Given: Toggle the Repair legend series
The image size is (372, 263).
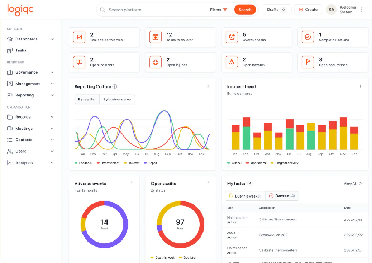Looking at the screenshot, I should [x=151, y=163].
